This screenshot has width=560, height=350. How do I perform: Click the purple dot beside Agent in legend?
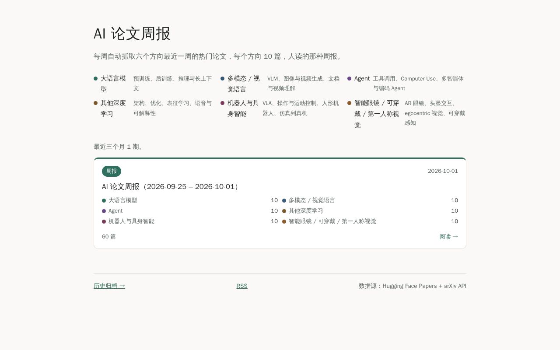pos(349,79)
